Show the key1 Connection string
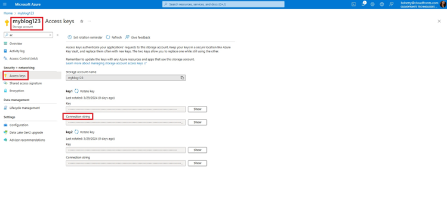 [198, 122]
